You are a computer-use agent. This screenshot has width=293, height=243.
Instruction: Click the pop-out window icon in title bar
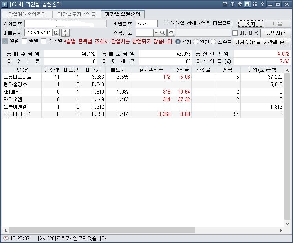click(225, 4)
